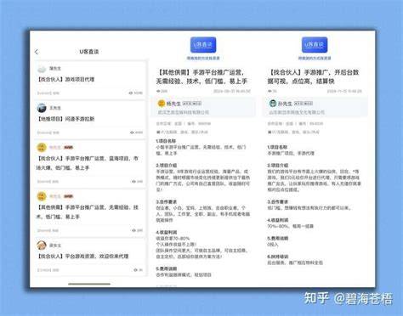
Task: Click 孙先生's green avatar
Action: [273, 104]
